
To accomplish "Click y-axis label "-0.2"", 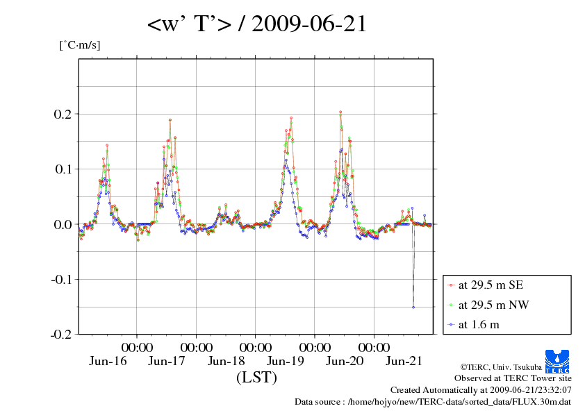I will (61, 335).
